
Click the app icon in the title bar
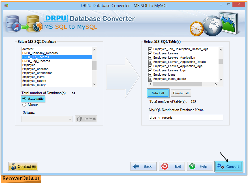6,6
